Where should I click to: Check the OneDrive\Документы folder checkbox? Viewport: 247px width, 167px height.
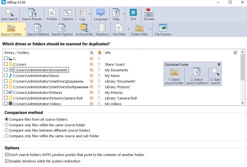click(x=6, y=81)
